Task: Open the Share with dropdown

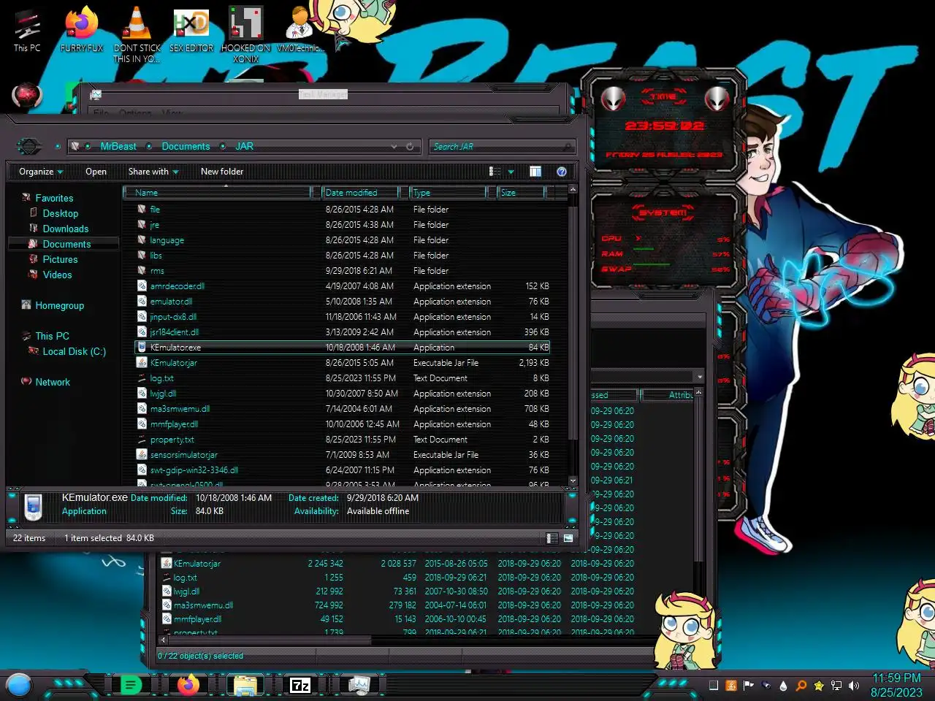Action: click(153, 172)
